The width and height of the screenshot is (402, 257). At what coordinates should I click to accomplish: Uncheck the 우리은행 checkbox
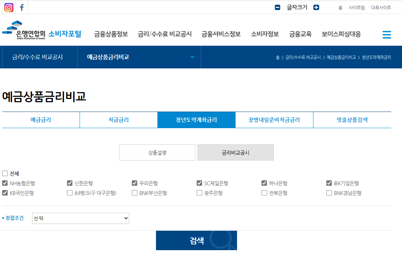click(134, 183)
